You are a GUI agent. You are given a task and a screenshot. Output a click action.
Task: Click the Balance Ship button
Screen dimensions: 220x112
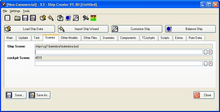[x=191, y=29]
